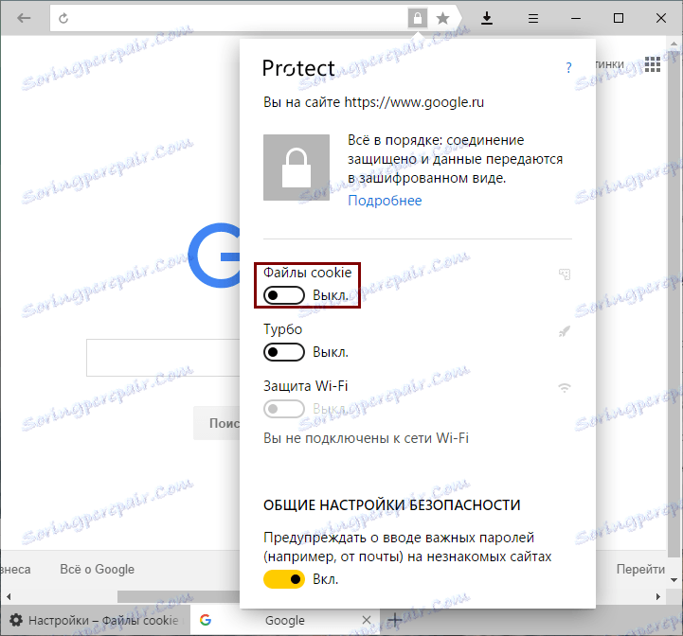The height and width of the screenshot is (636, 683).
Task: Open Protect help question mark
Action: 568,68
